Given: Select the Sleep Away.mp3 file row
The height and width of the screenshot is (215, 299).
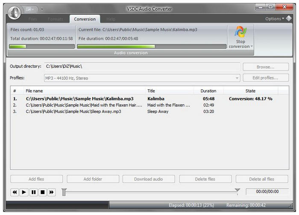Looking at the screenshot, I should [x=149, y=112].
